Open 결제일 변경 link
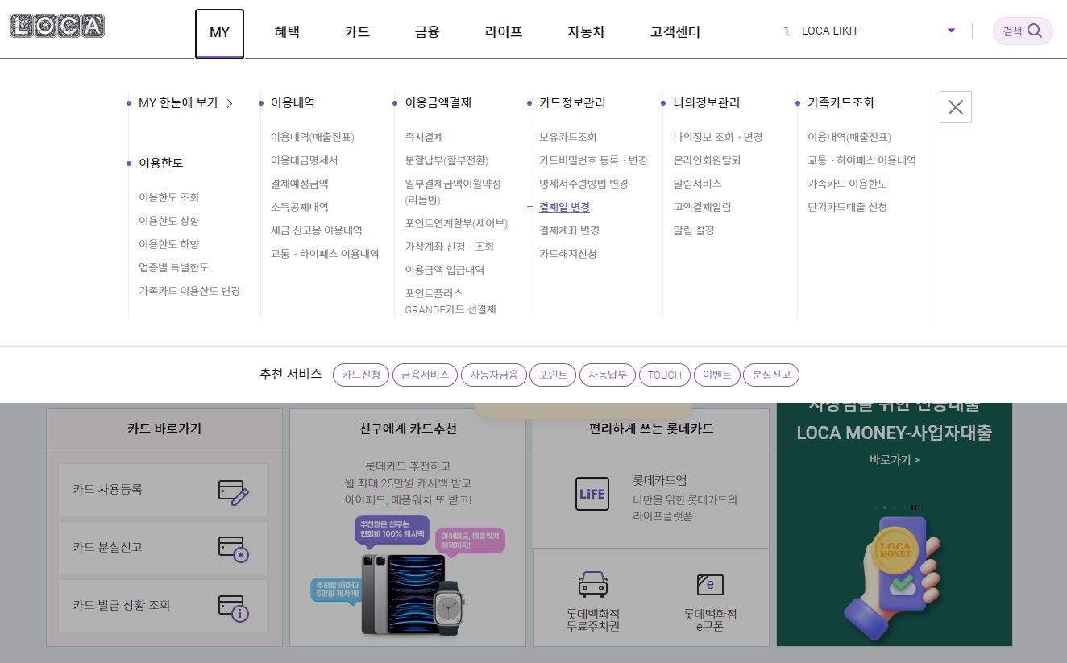Image resolution: width=1067 pixels, height=663 pixels. (564, 207)
